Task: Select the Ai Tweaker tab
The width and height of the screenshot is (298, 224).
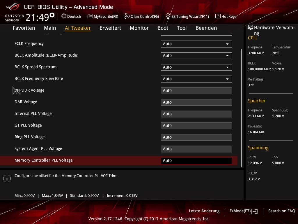Action: click(78, 28)
